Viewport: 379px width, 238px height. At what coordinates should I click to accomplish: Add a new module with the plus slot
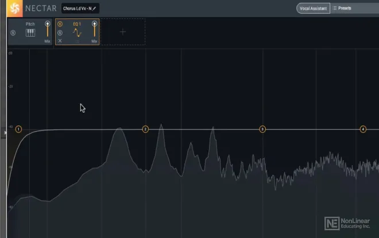pyautogui.click(x=123, y=32)
